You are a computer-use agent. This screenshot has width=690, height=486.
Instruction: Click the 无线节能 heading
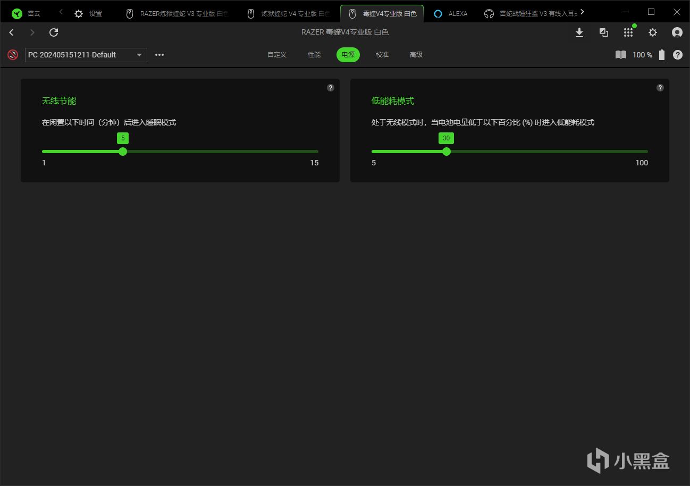click(x=59, y=101)
